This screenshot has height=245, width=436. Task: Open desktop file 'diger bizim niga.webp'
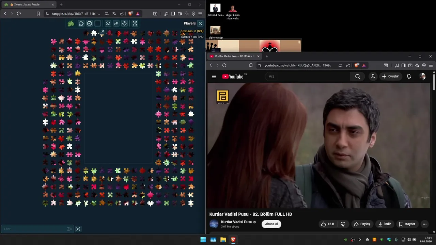pos(233,12)
